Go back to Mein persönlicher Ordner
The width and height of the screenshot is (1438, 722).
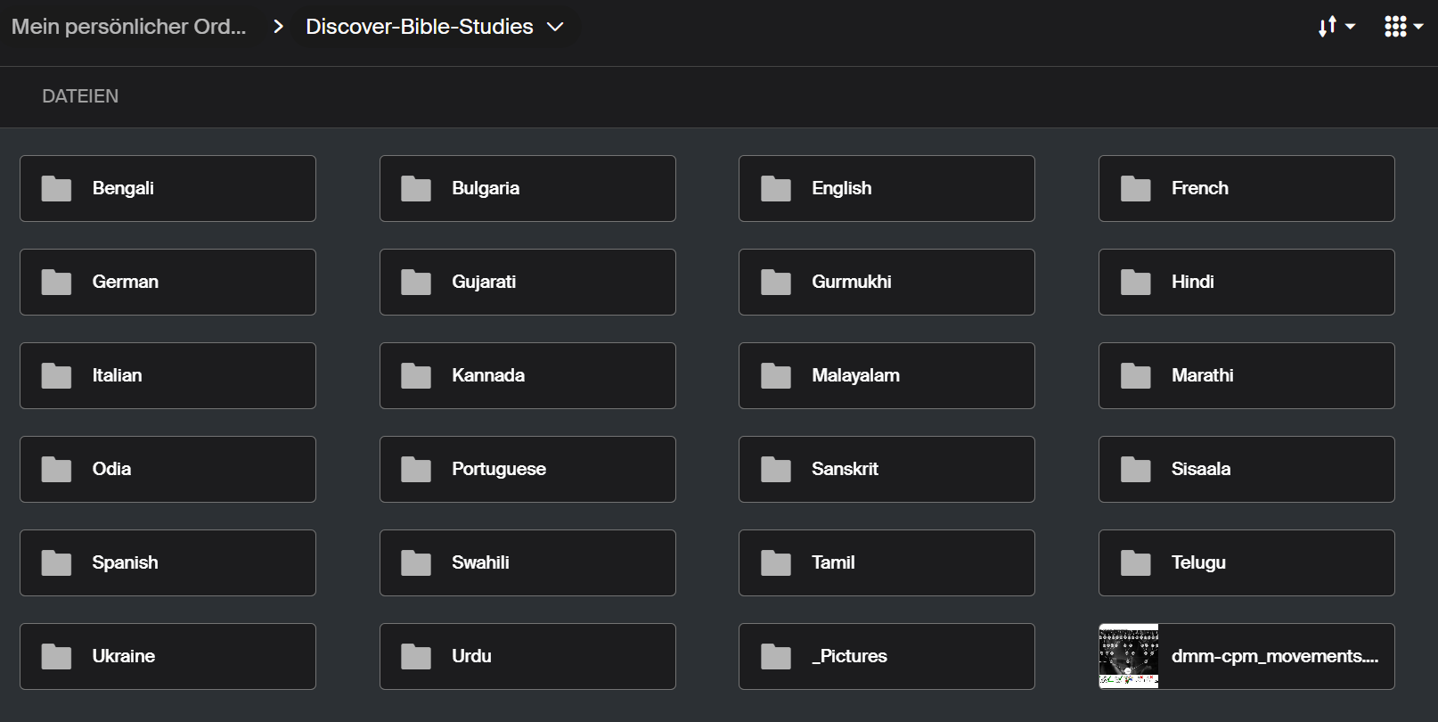pyautogui.click(x=128, y=27)
